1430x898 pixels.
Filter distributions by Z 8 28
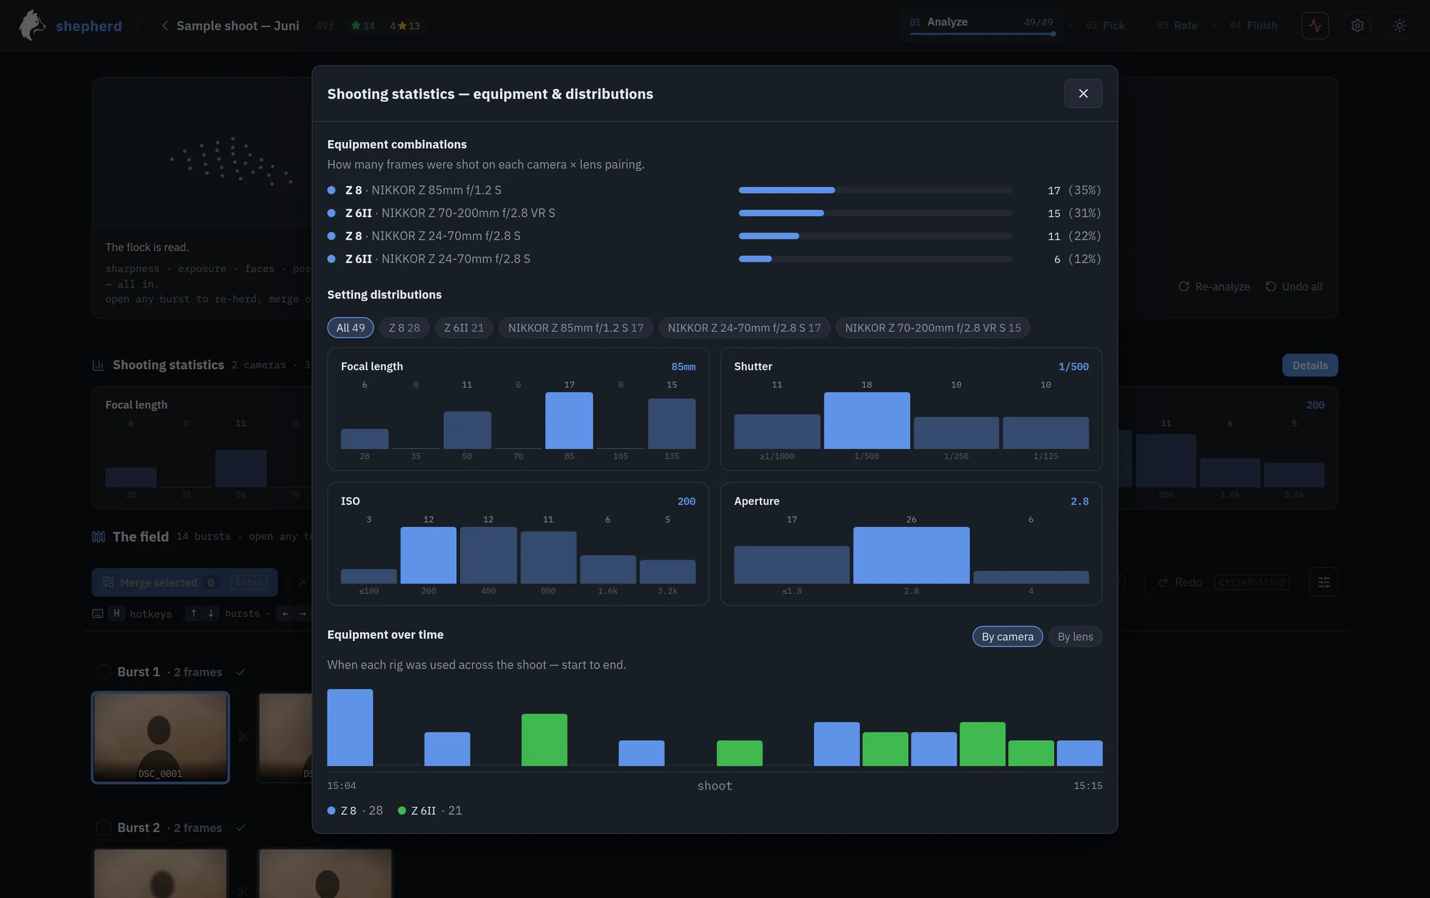pos(404,327)
